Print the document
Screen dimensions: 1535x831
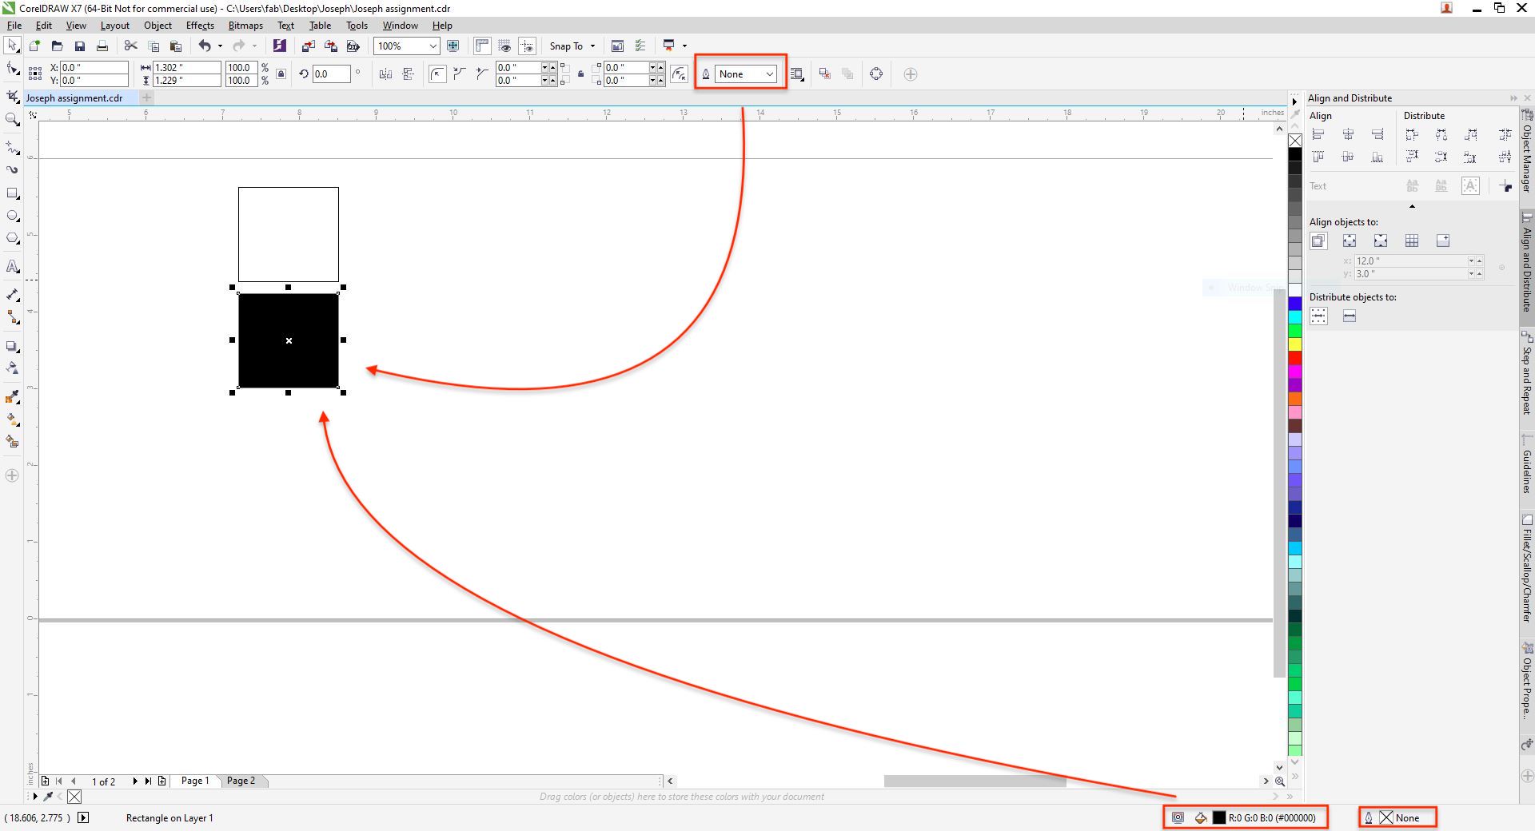coord(102,46)
